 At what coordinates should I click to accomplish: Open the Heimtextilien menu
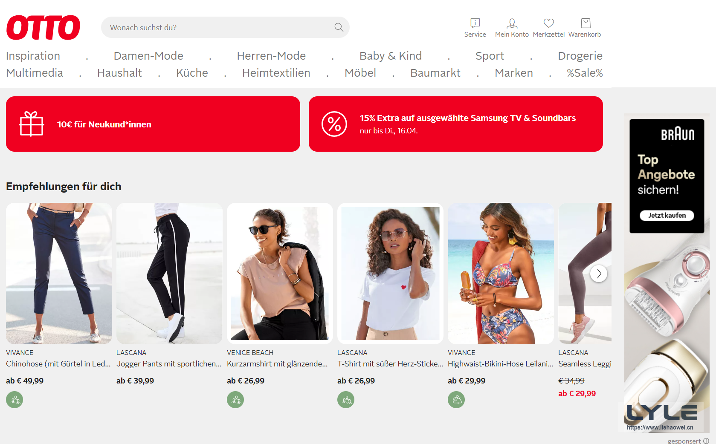276,73
